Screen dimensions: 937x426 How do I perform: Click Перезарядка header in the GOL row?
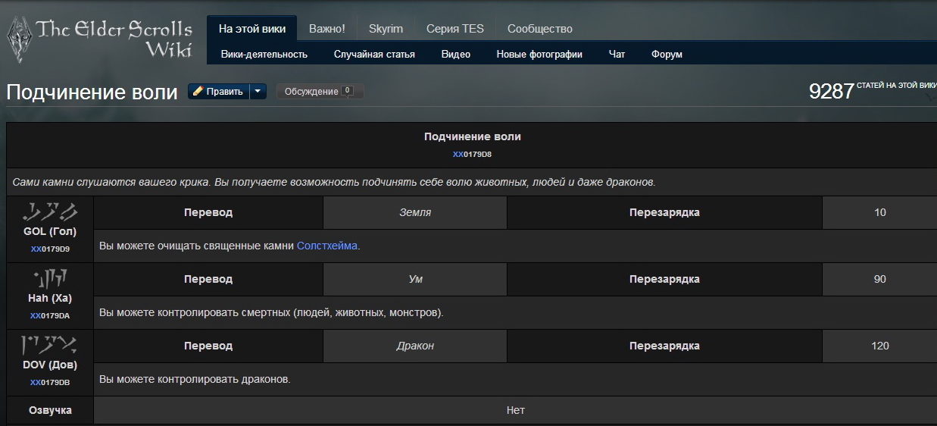click(x=664, y=212)
